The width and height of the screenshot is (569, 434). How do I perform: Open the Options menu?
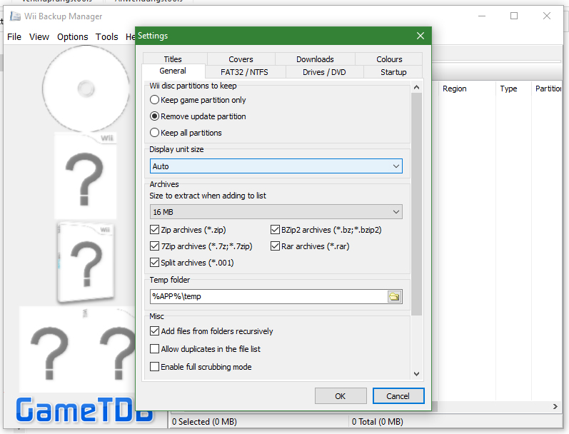tap(73, 37)
